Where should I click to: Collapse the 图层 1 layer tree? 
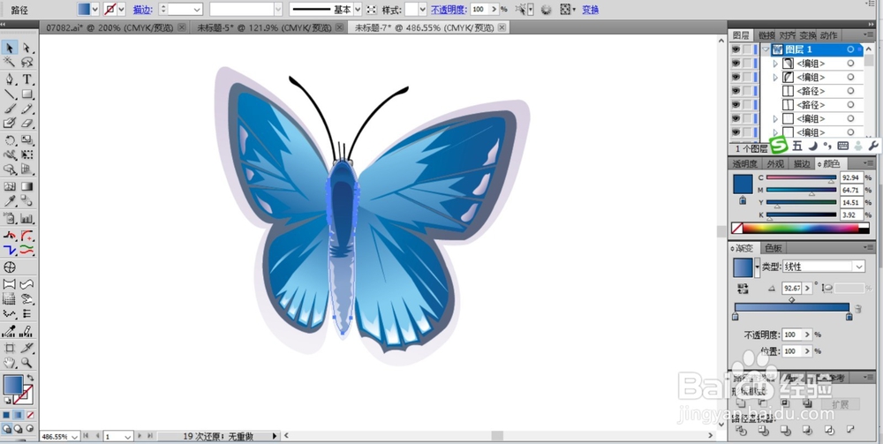click(766, 49)
